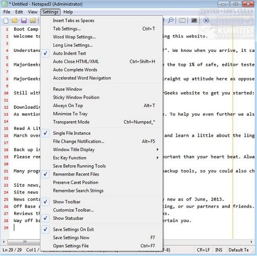Click the New document toolbar icon

[x=6, y=20]
